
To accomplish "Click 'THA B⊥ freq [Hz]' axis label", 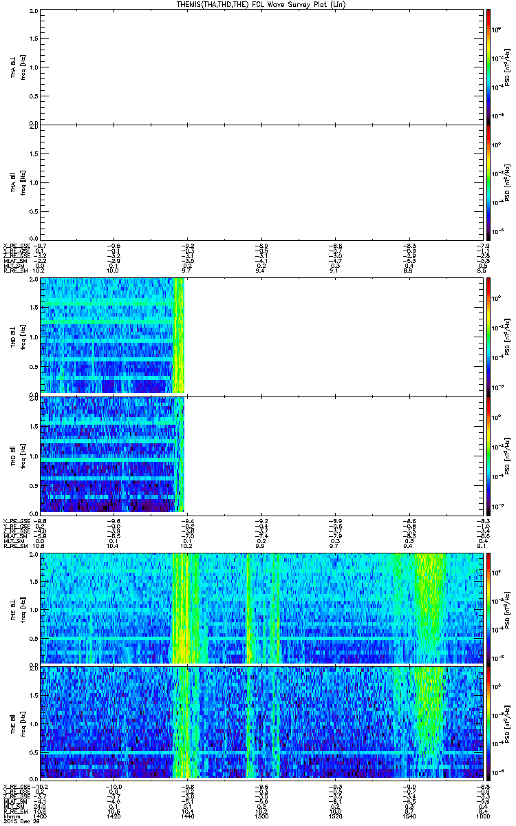I will pyautogui.click(x=17, y=67).
